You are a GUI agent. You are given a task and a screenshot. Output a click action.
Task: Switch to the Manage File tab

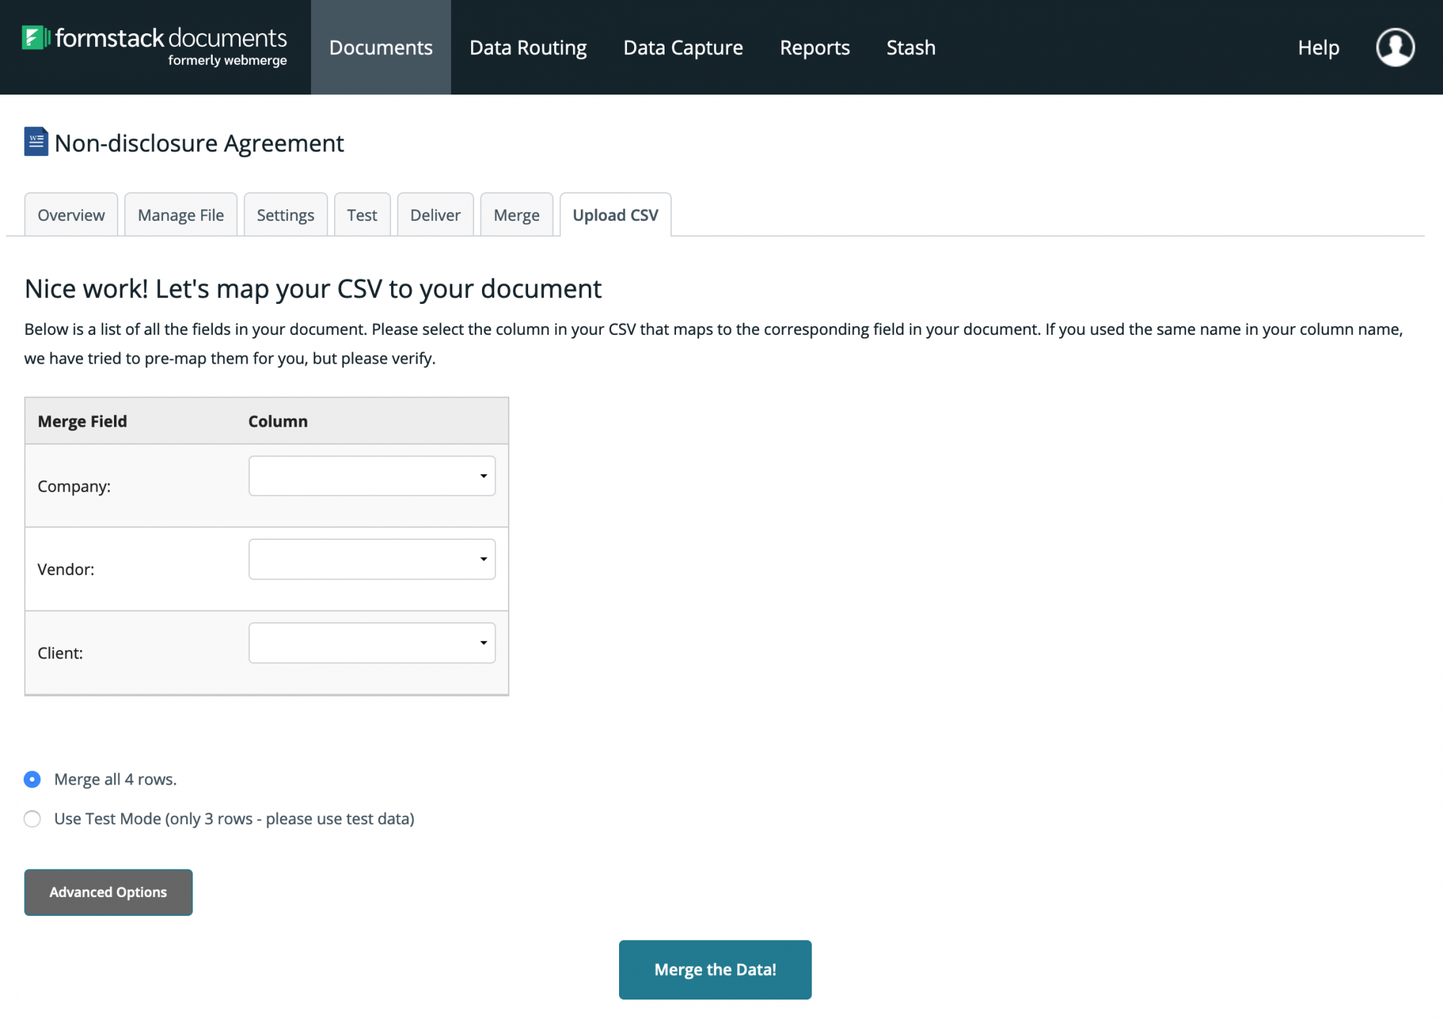click(180, 215)
